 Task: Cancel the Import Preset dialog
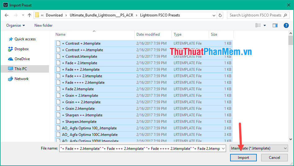tap(274, 158)
